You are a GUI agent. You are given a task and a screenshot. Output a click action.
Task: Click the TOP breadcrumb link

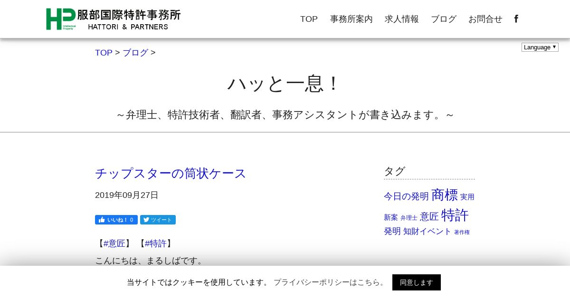[x=104, y=53]
